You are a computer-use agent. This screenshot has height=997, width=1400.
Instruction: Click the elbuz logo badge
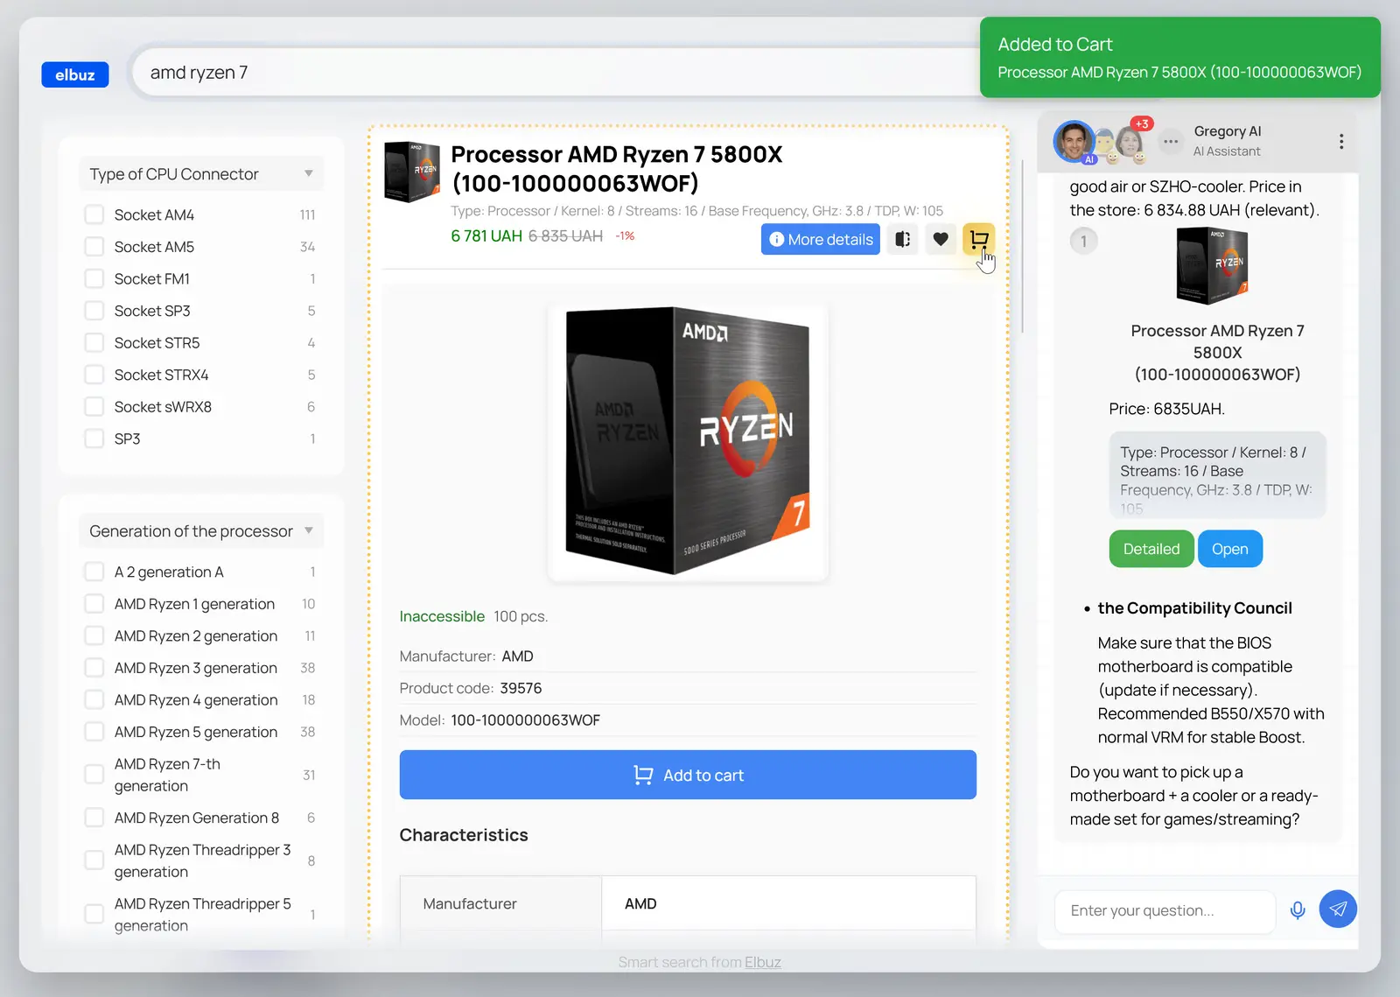click(x=75, y=74)
